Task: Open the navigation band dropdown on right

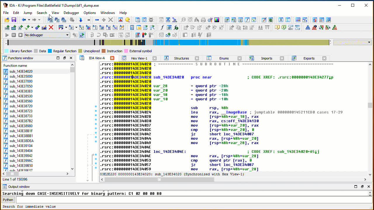Action: (369, 43)
